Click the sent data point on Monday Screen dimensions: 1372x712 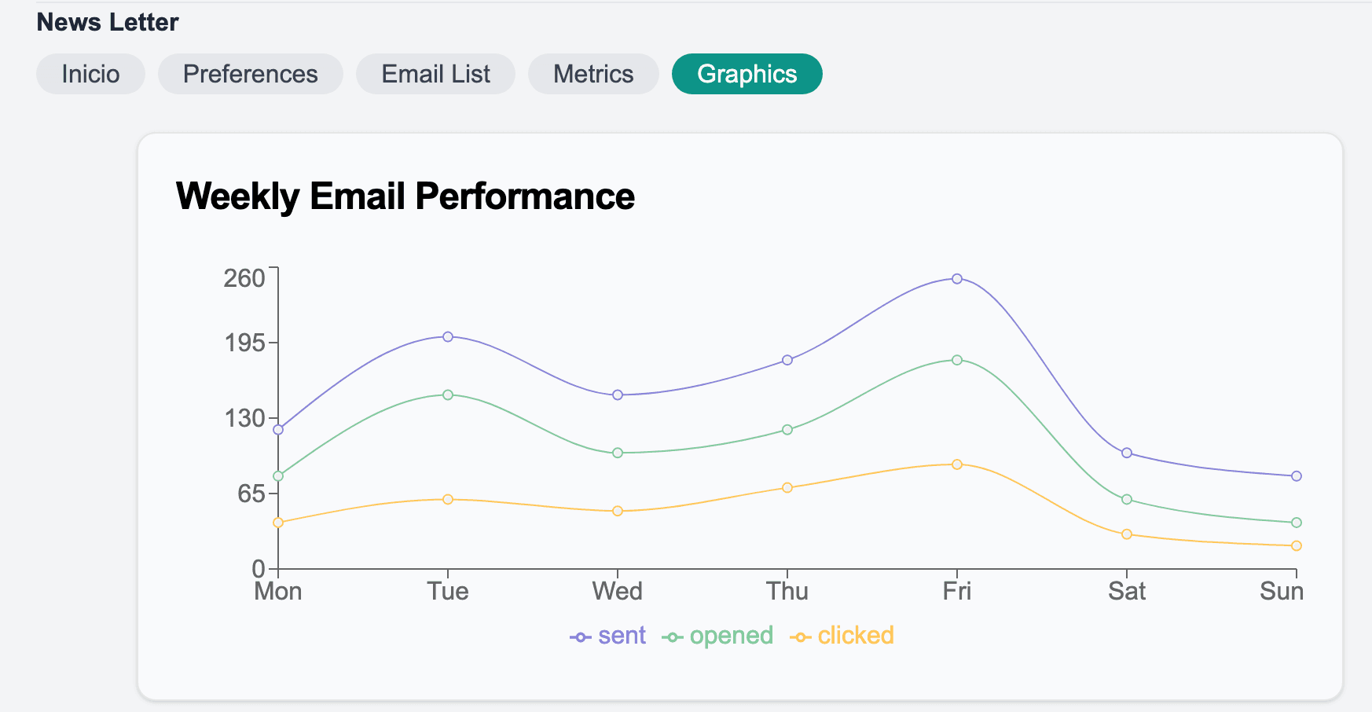[278, 430]
